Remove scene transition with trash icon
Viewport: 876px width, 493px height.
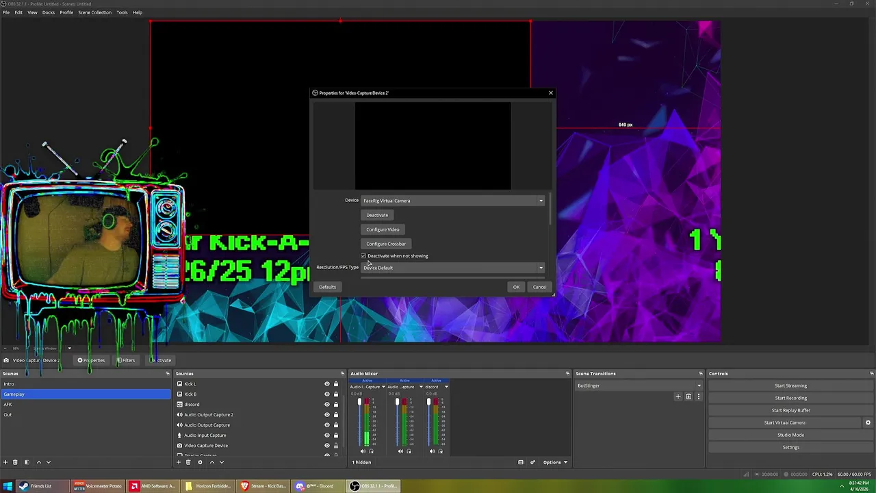point(688,396)
